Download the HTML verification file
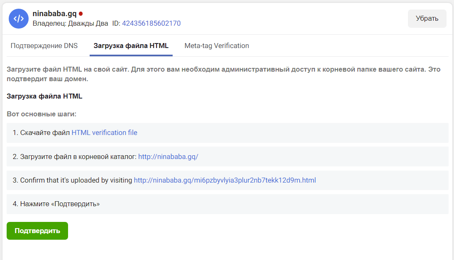Viewport: 454px width, 260px height. (104, 133)
